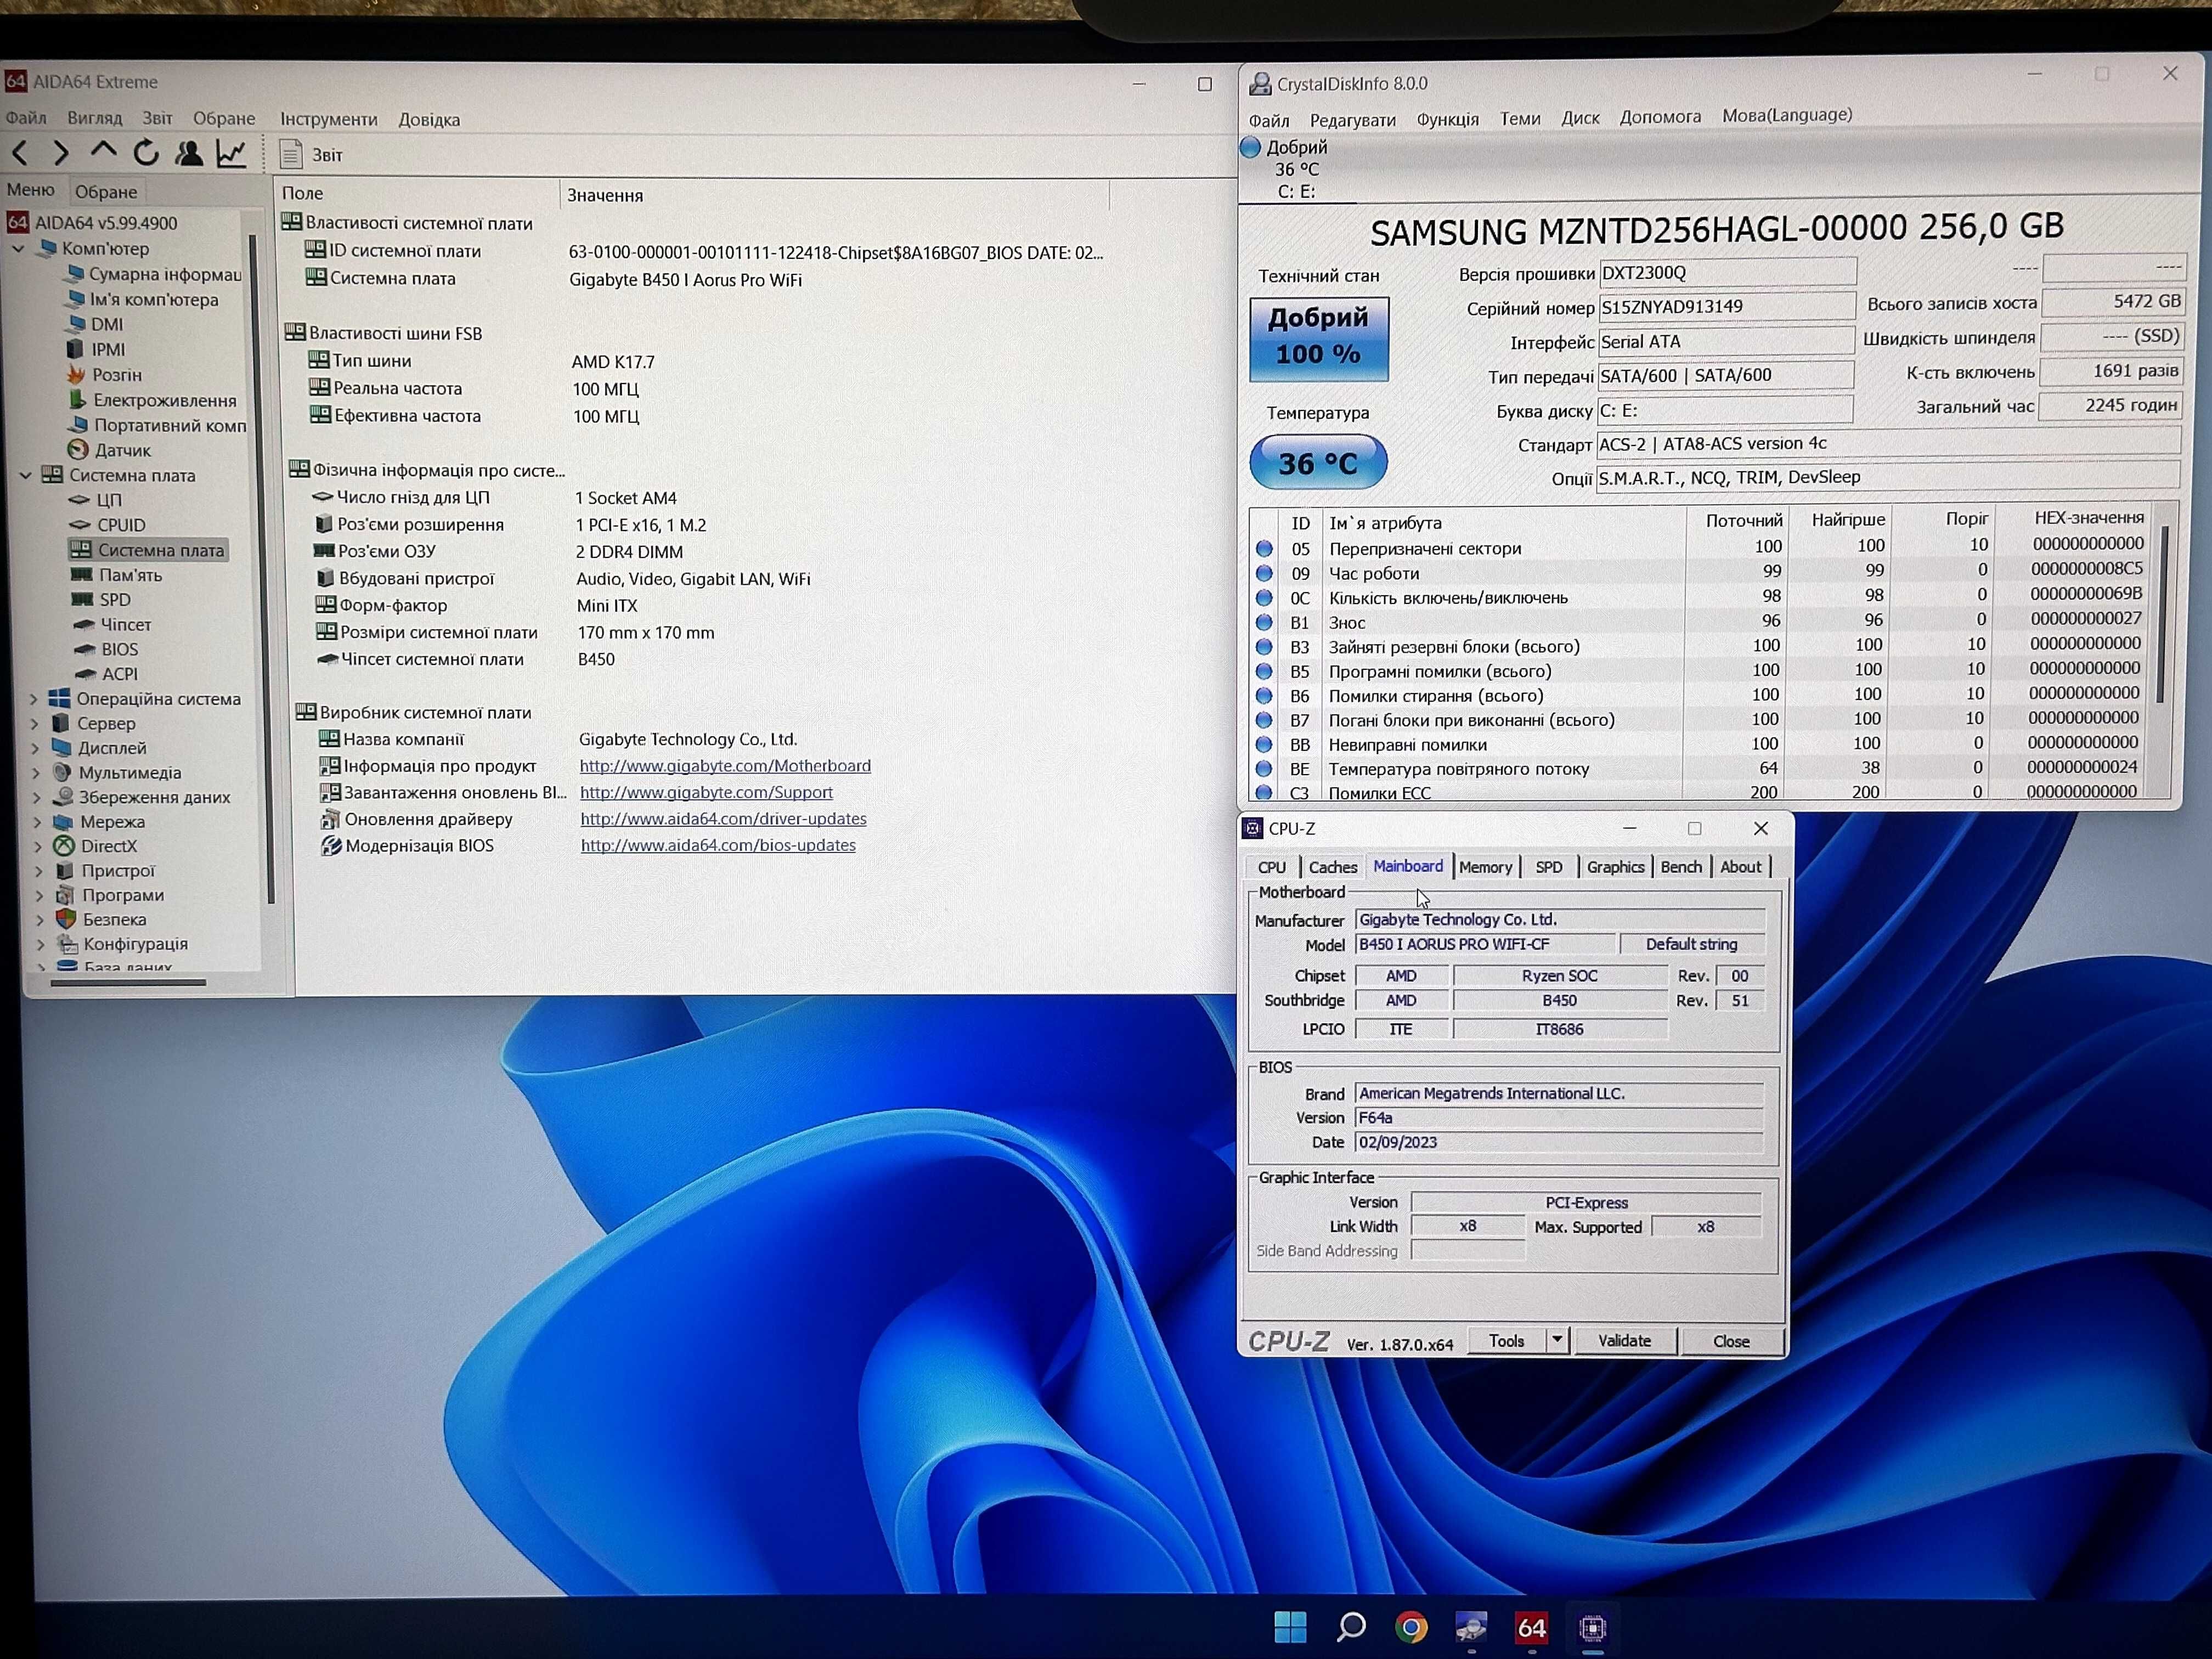The height and width of the screenshot is (1659, 2212).
Task: Switch to the Memory tab in CPU-Z
Action: [1485, 867]
